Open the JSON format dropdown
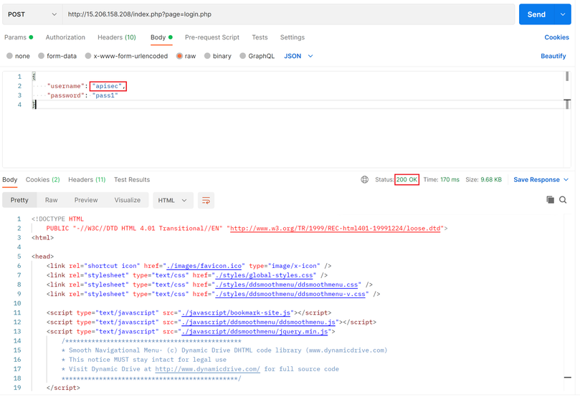This screenshot has width=580, height=397. (298, 56)
